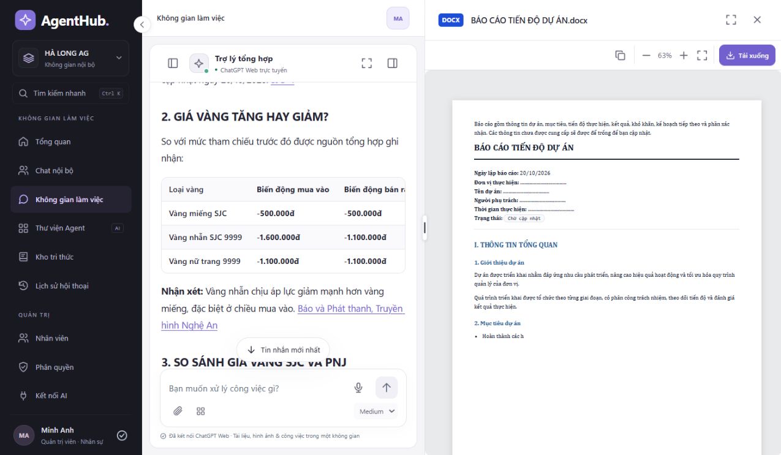Click the Thư viện Agent grid icon
Screen dimensions: 781x455
(23, 228)
